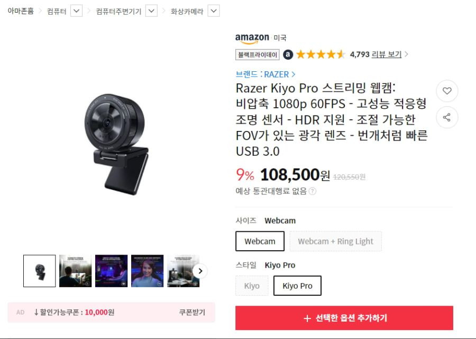The width and height of the screenshot is (476, 339).
Task: Go to 아마존홈 breadcrumb
Action: tap(21, 11)
